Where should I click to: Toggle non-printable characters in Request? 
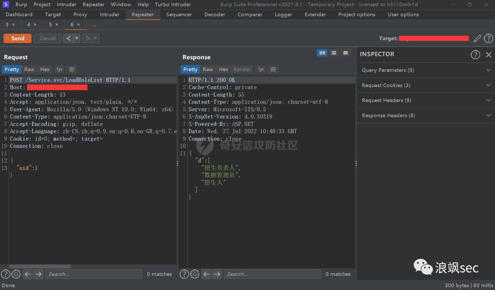pos(59,70)
